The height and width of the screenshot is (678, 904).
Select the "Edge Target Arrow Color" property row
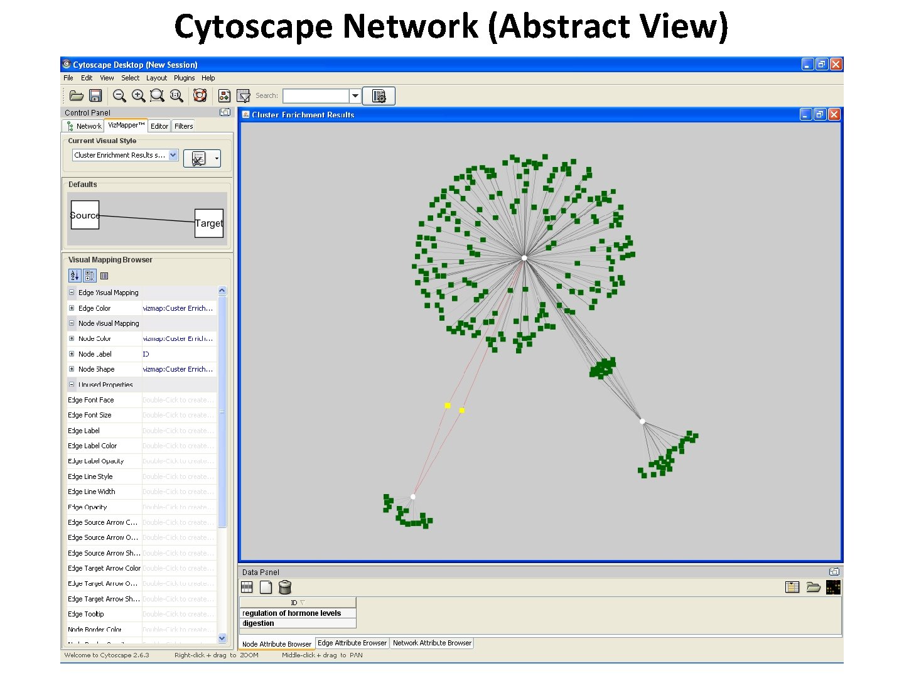(x=142, y=568)
